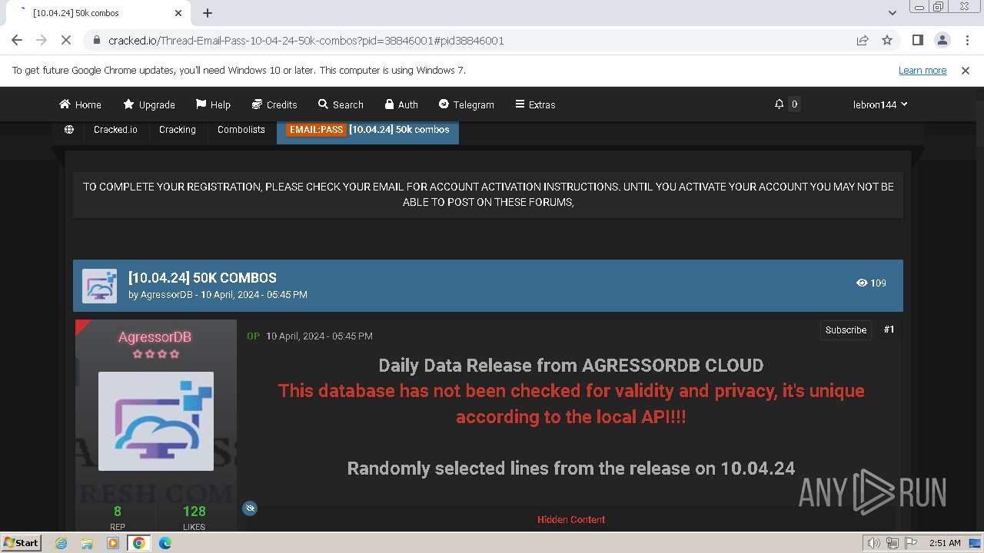
Task: Open the Telegram link
Action: (467, 104)
